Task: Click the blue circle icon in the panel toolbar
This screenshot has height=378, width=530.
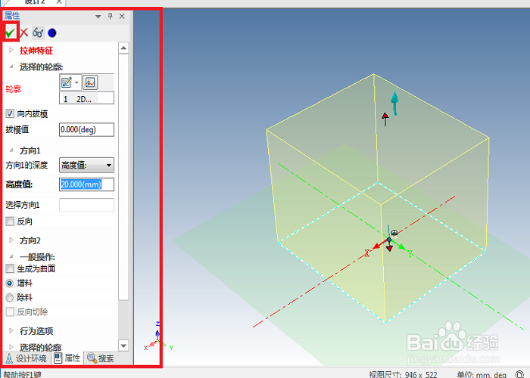Action: pos(52,33)
